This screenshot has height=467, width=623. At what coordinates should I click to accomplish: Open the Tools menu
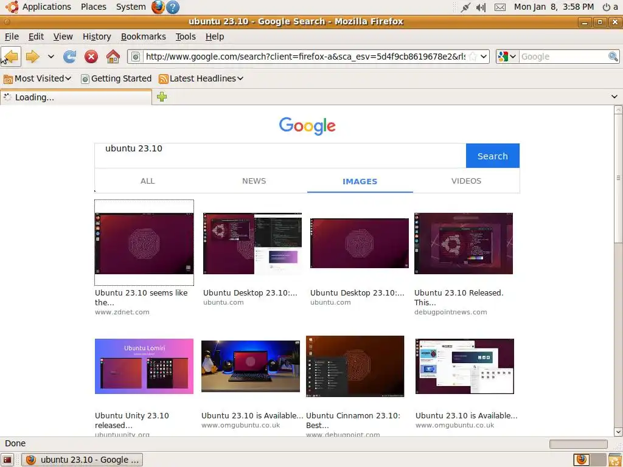click(186, 36)
